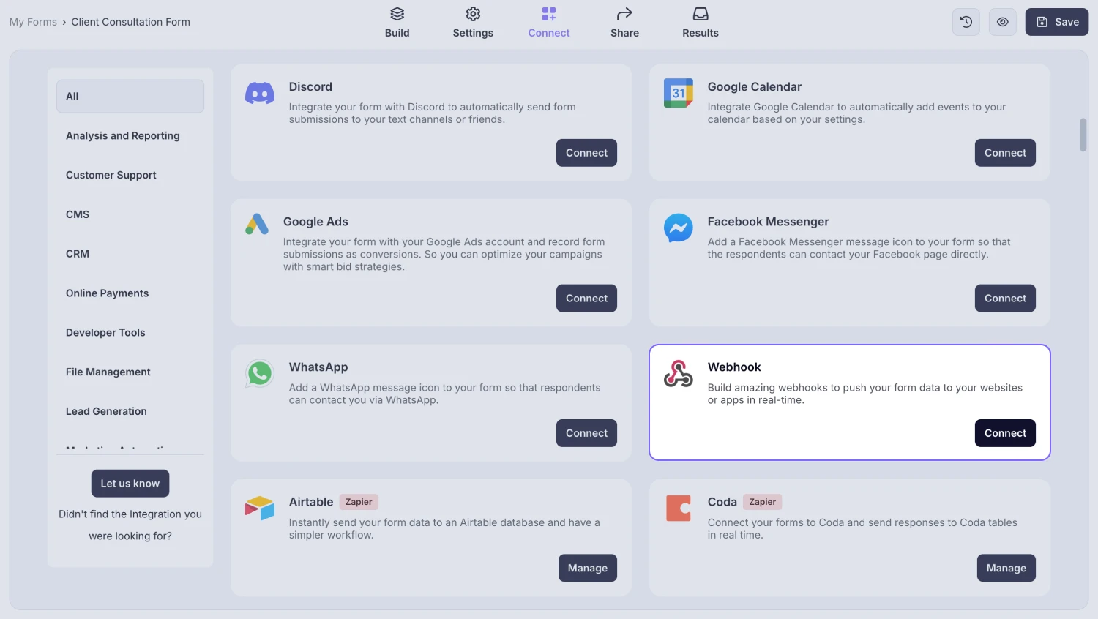Click the Coda integration icon
Image resolution: width=1098 pixels, height=619 pixels.
pos(679,508)
